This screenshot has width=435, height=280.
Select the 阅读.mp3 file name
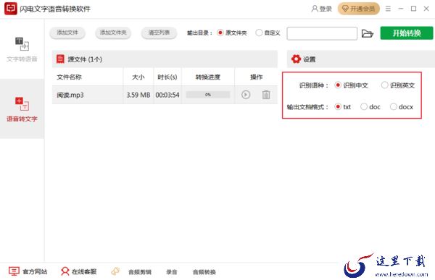click(x=70, y=95)
